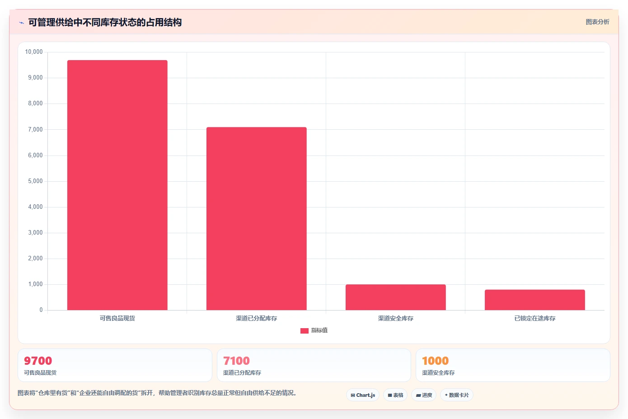Select the 渠道已分配库存 bar in the chart

point(257,219)
